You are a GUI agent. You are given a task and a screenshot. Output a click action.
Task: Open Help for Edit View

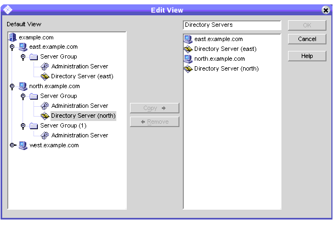click(x=307, y=56)
